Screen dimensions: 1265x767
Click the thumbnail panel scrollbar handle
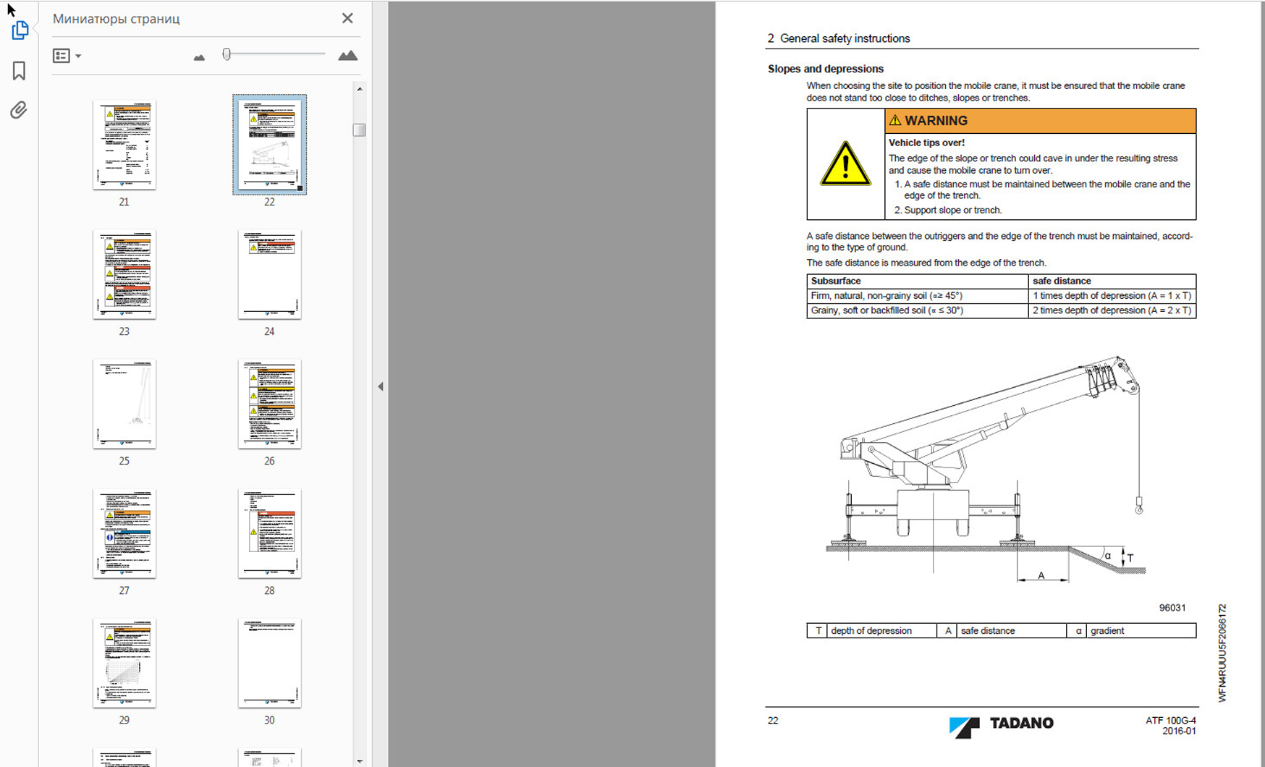pos(359,130)
